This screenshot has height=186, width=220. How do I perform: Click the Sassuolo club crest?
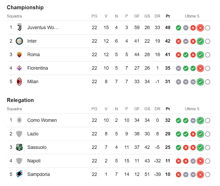(19, 147)
